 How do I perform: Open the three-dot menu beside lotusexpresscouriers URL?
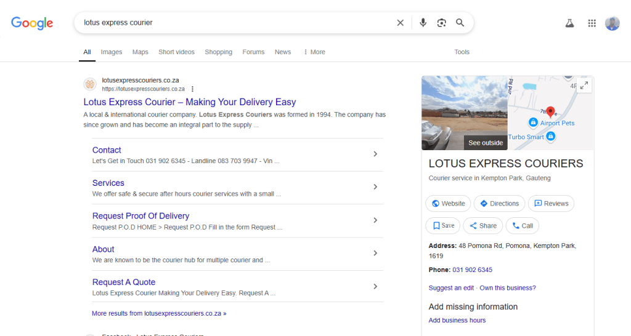[192, 89]
